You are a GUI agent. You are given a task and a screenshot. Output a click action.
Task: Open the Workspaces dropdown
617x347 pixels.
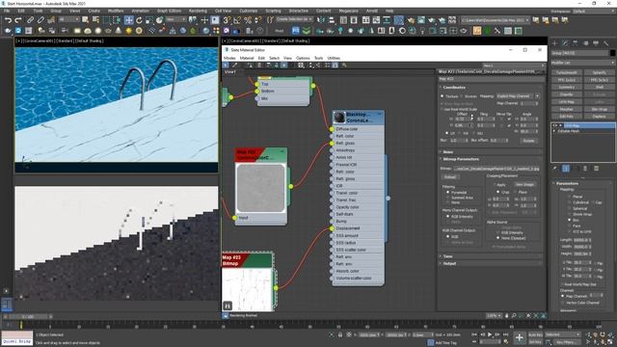coord(595,11)
